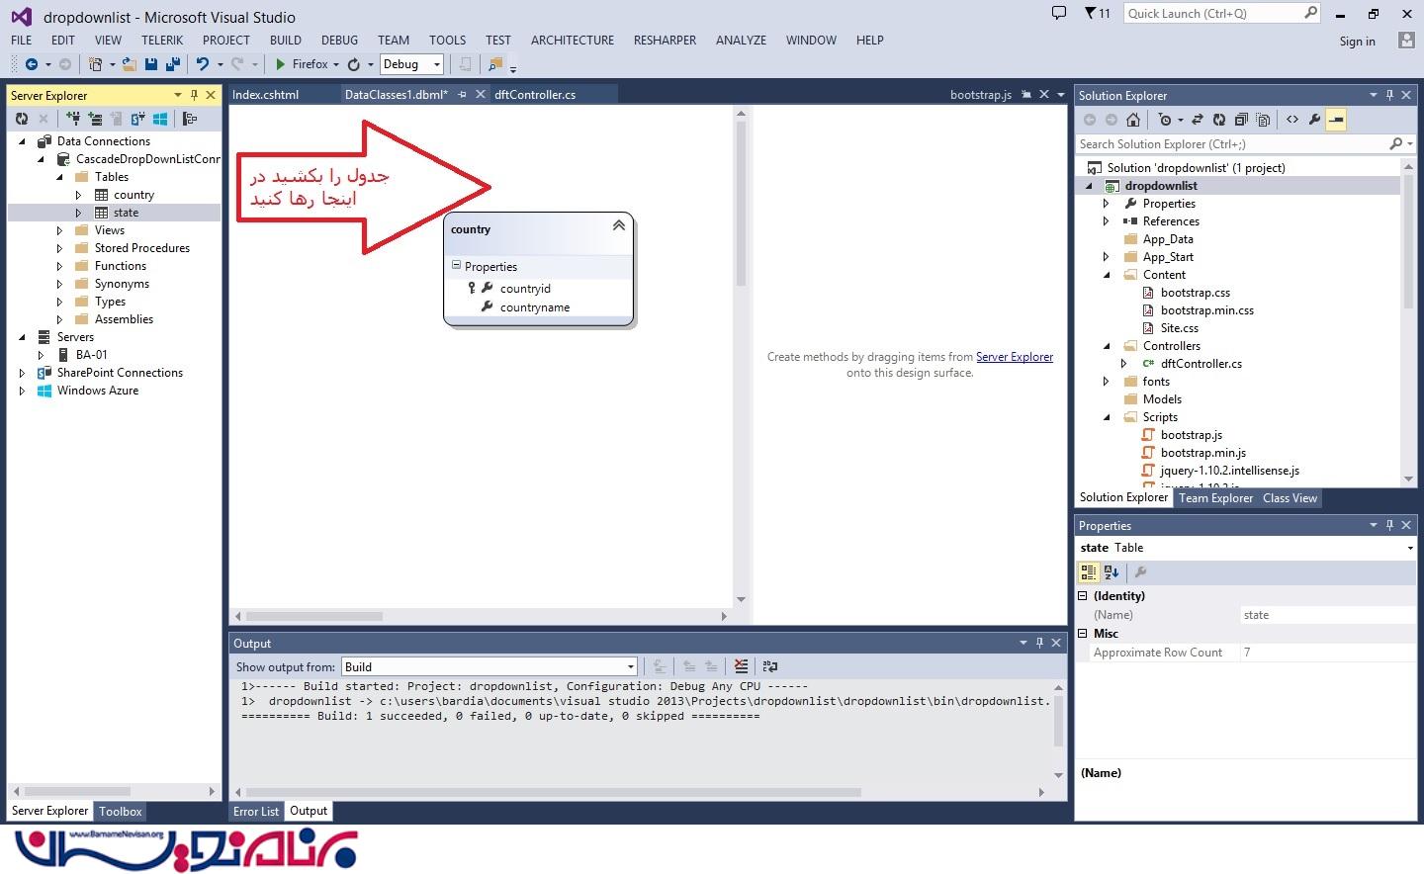1424x874 pixels.
Task: Toggle Preview Selected Items in Solution Explorer
Action: (x=1336, y=120)
